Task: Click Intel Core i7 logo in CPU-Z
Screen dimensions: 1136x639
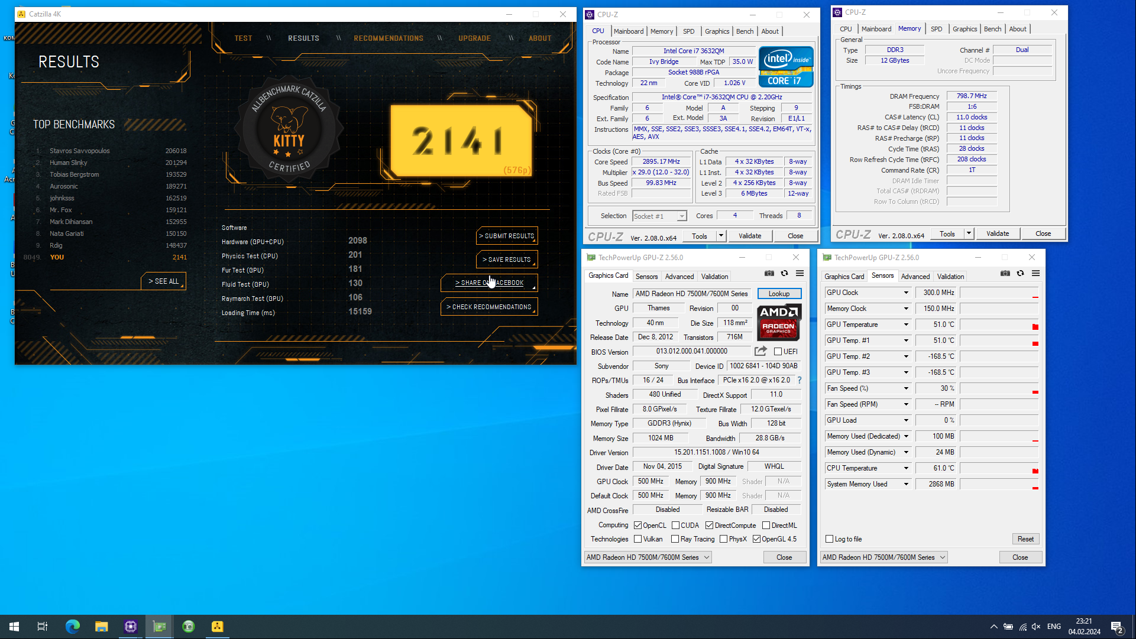Action: pos(786,67)
